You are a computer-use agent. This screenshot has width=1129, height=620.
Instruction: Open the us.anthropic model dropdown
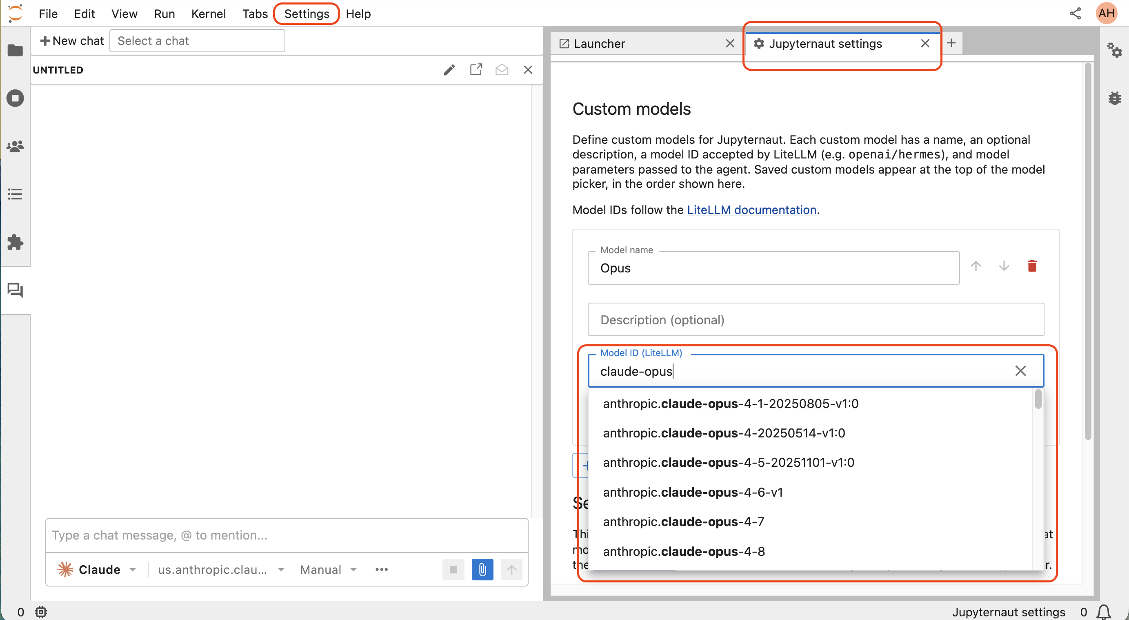click(x=221, y=570)
